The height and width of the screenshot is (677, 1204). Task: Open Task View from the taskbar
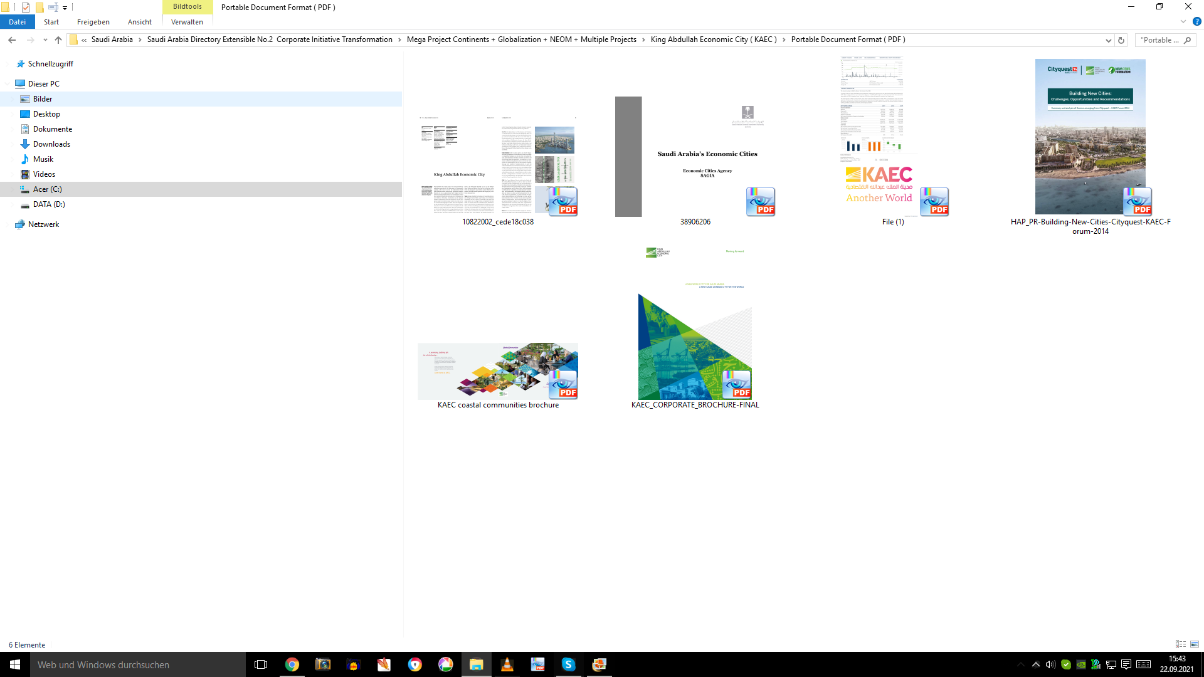(261, 664)
